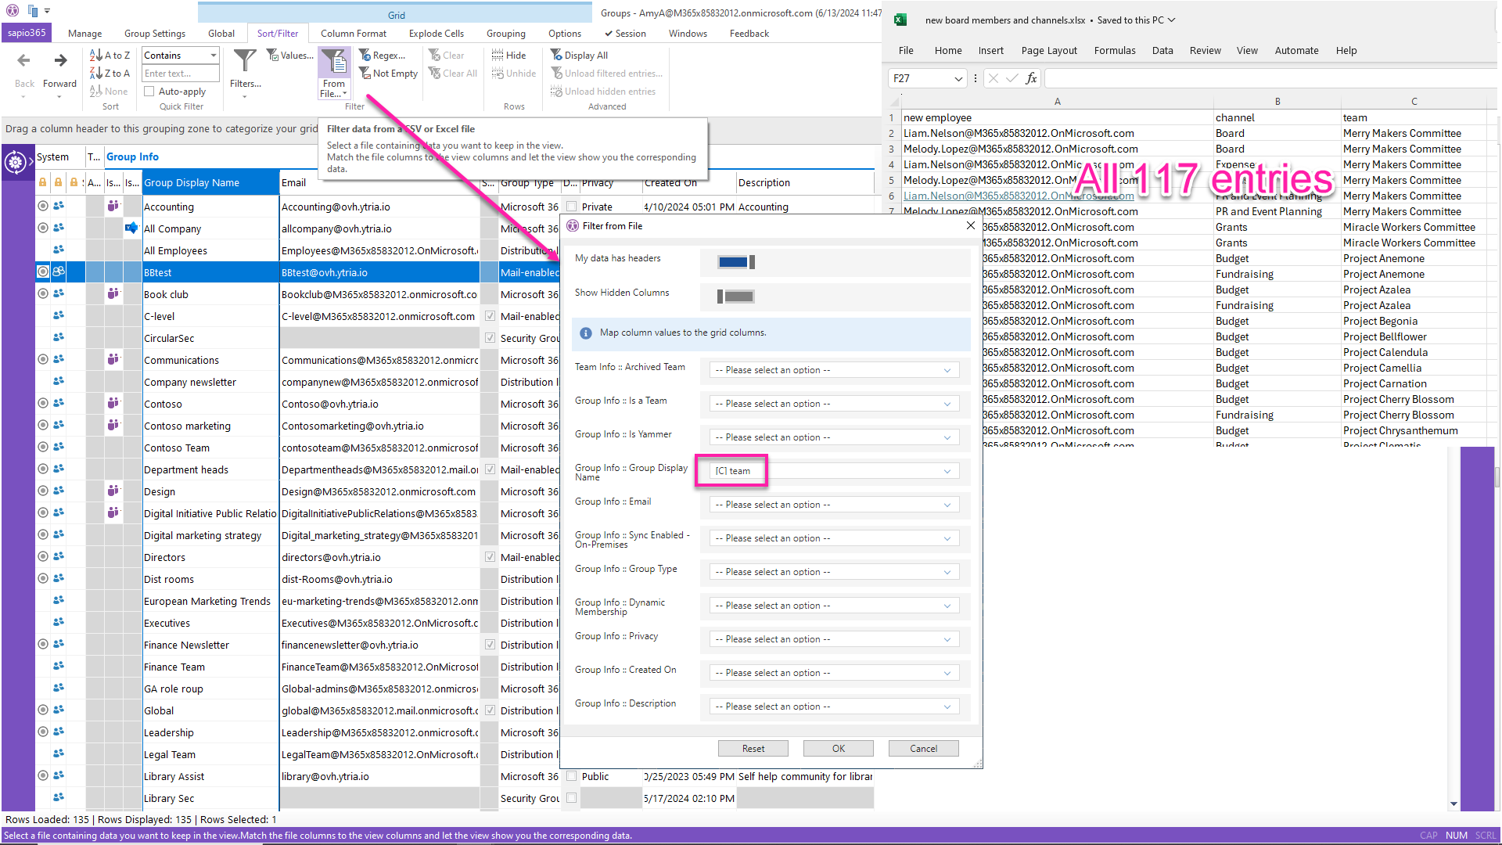
Task: Click the Reset button in dialog
Action: pyautogui.click(x=753, y=749)
